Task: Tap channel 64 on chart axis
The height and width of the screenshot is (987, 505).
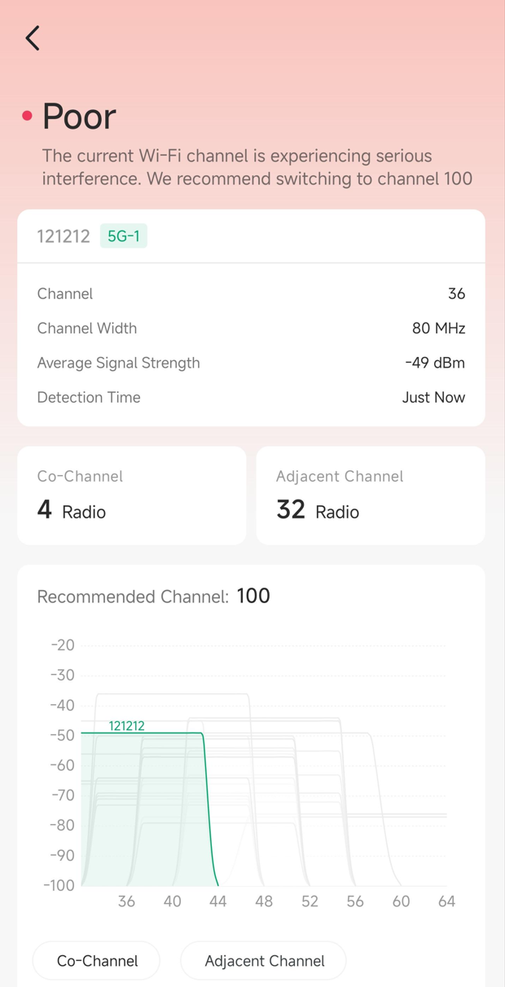Action: tap(446, 901)
